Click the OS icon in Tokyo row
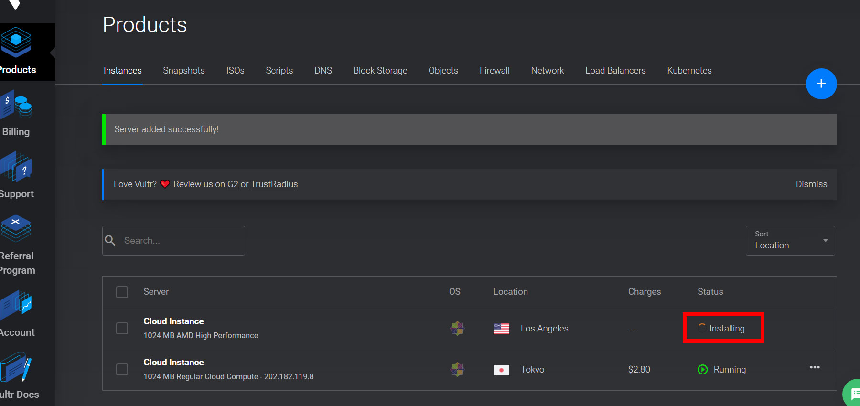This screenshot has height=406, width=860. click(x=457, y=369)
